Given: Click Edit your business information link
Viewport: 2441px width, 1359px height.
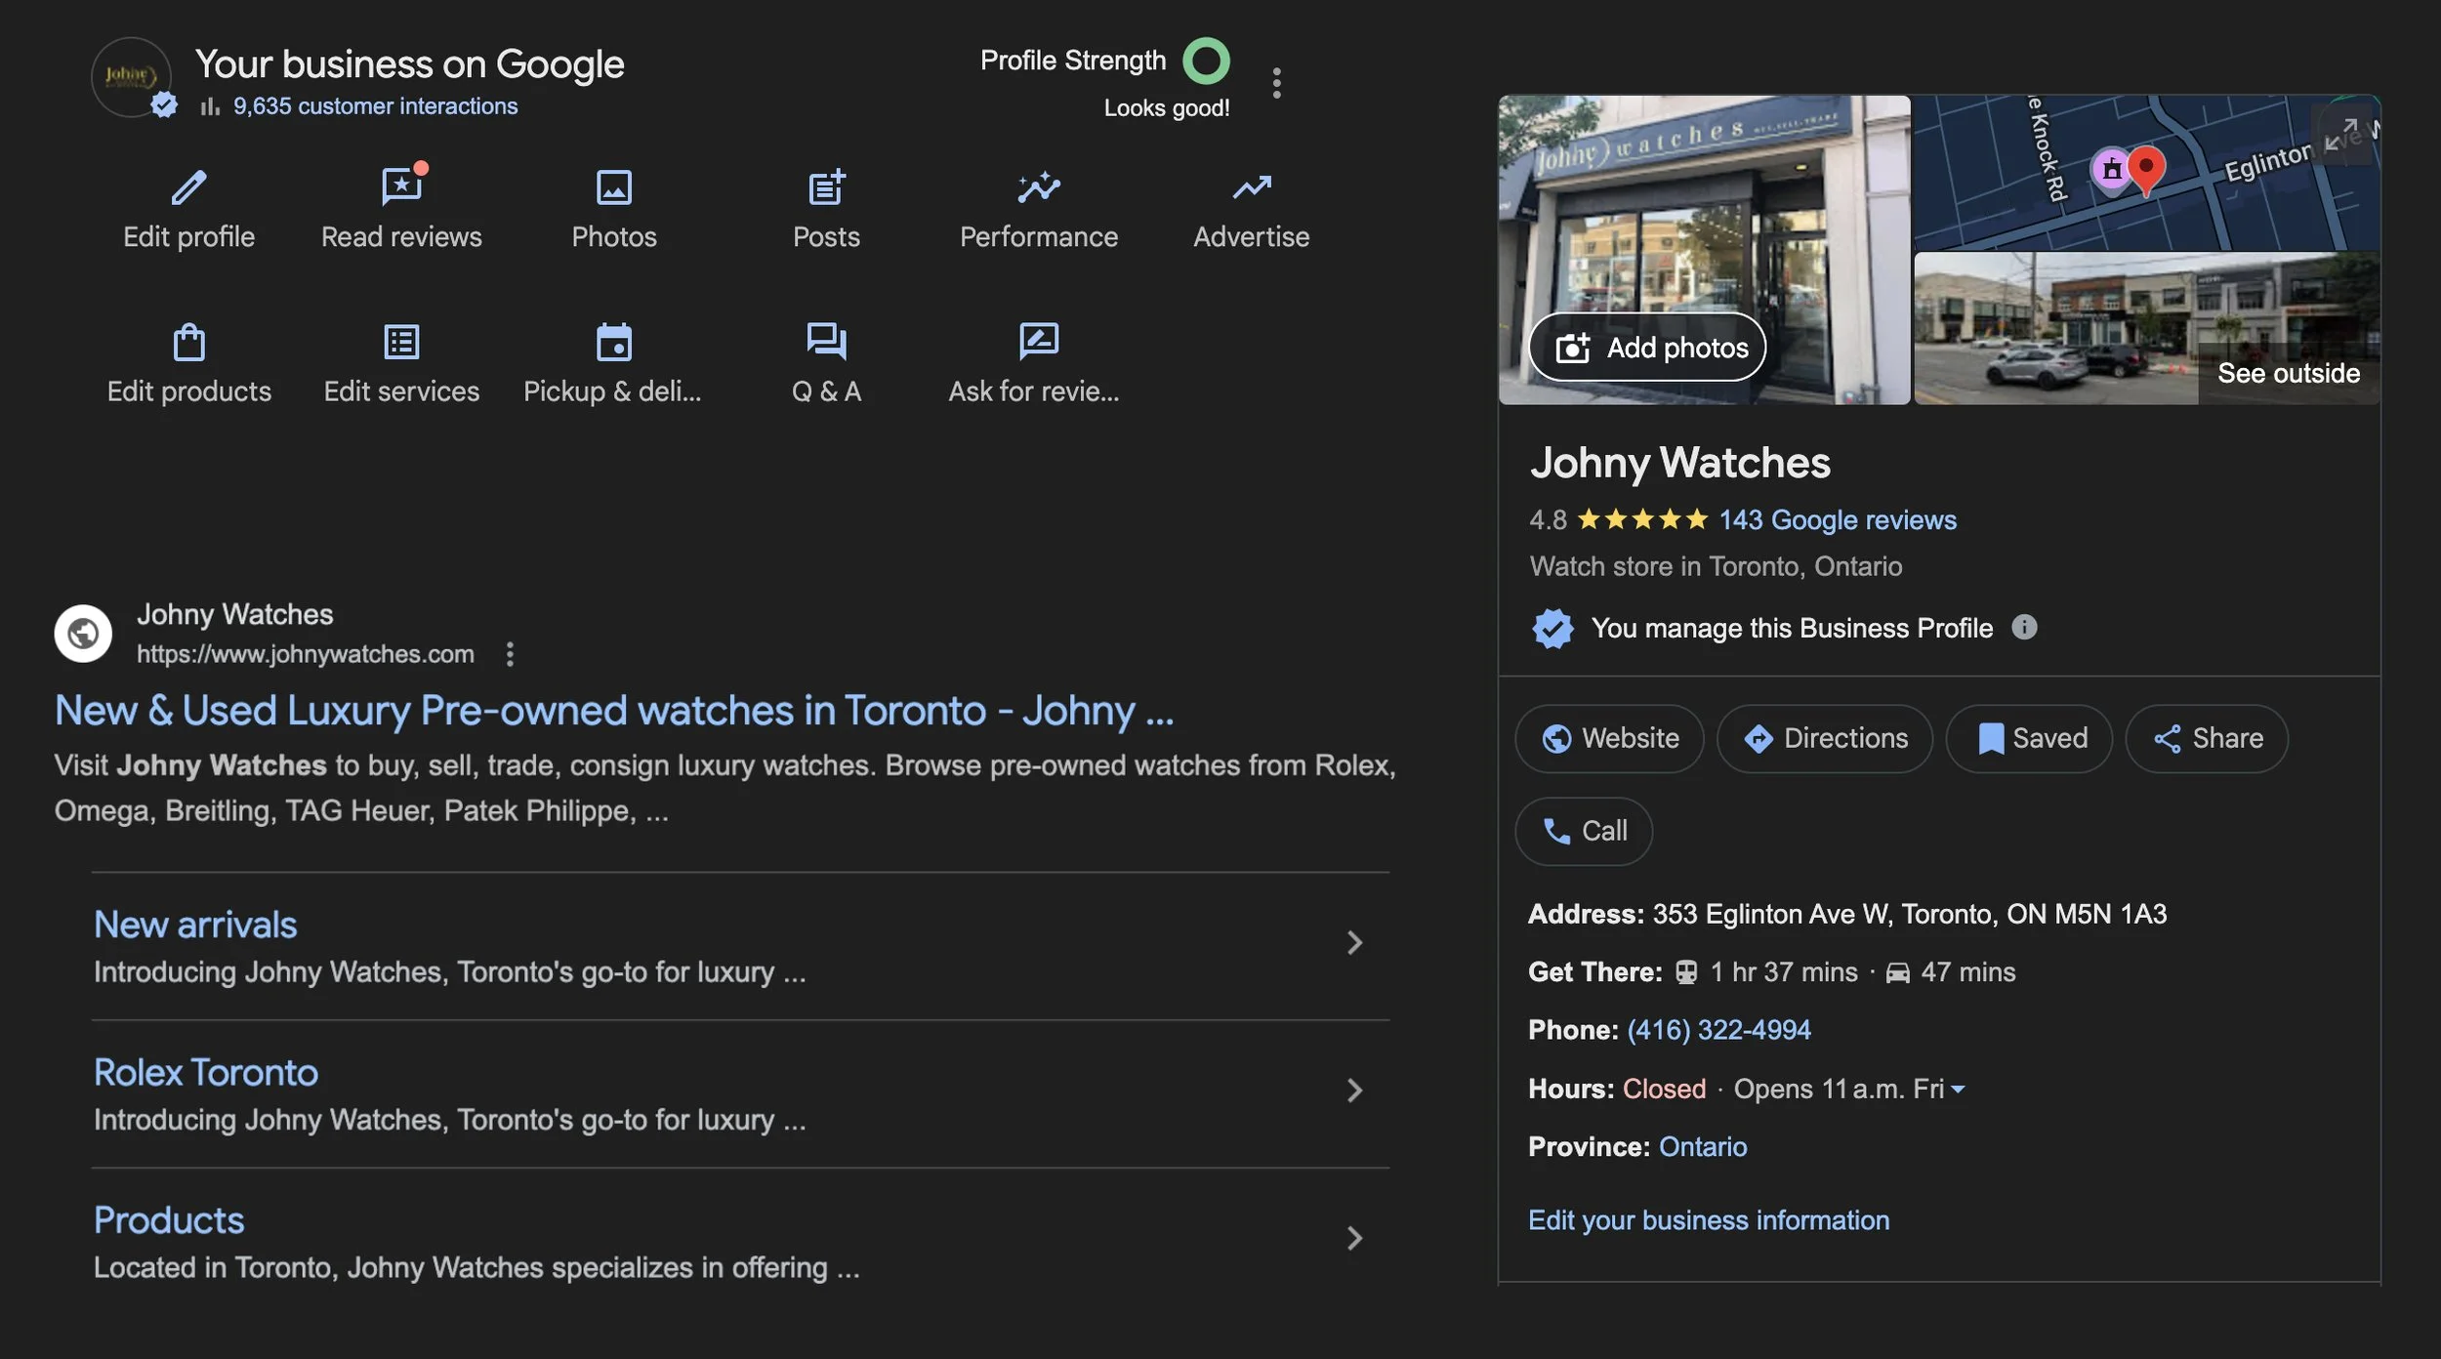Looking at the screenshot, I should point(1708,1220).
